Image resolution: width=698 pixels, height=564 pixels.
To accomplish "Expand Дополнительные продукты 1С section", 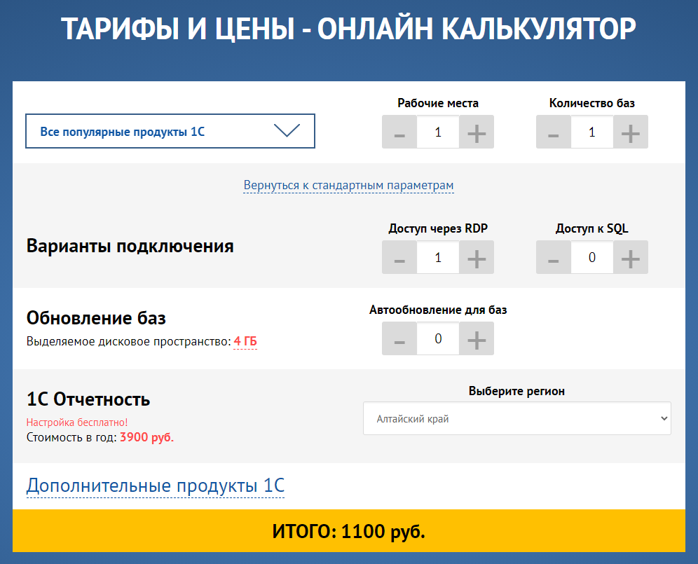I will 155,485.
